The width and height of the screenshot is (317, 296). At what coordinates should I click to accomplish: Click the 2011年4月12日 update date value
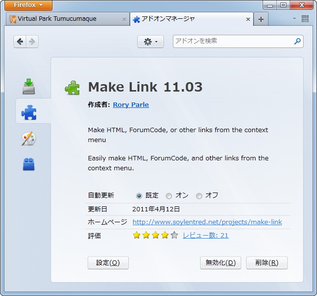156,209
